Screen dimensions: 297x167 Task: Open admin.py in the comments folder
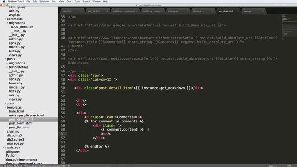coord(16,39)
